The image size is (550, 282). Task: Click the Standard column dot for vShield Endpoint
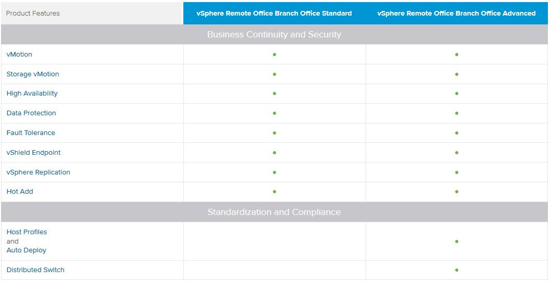274,153
